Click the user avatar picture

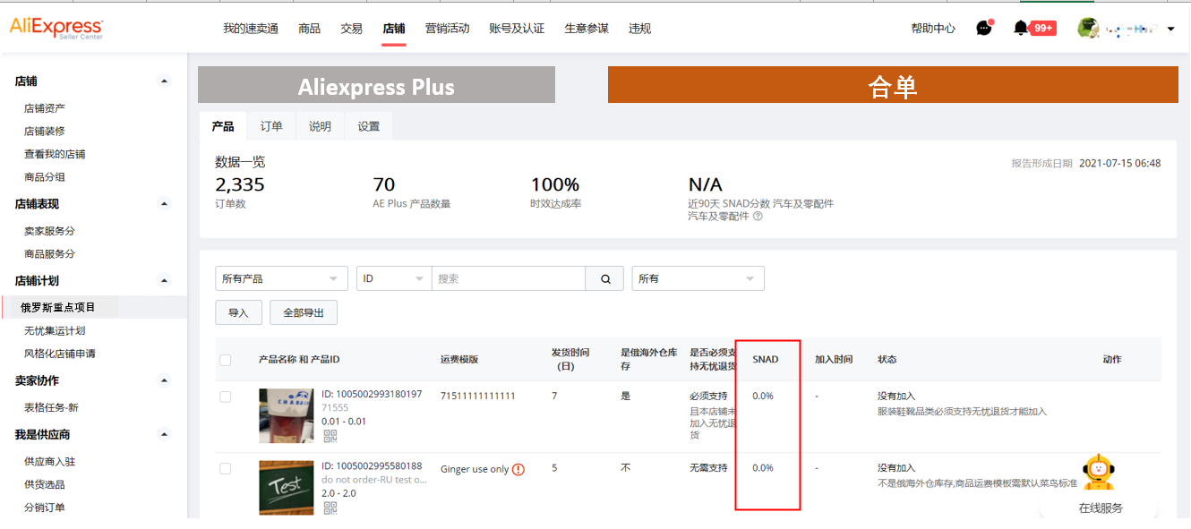(x=1088, y=28)
